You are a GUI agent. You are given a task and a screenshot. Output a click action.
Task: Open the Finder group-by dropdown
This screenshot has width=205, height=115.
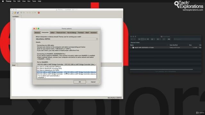[x=153, y=39]
